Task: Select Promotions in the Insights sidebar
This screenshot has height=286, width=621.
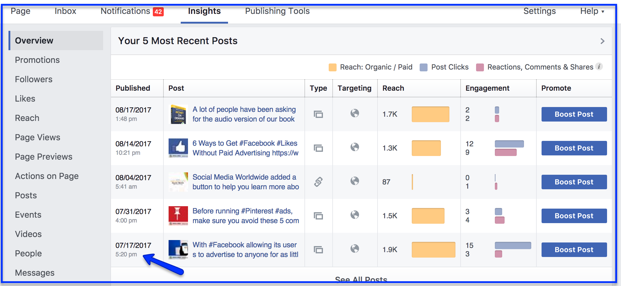Action: pyautogui.click(x=37, y=60)
